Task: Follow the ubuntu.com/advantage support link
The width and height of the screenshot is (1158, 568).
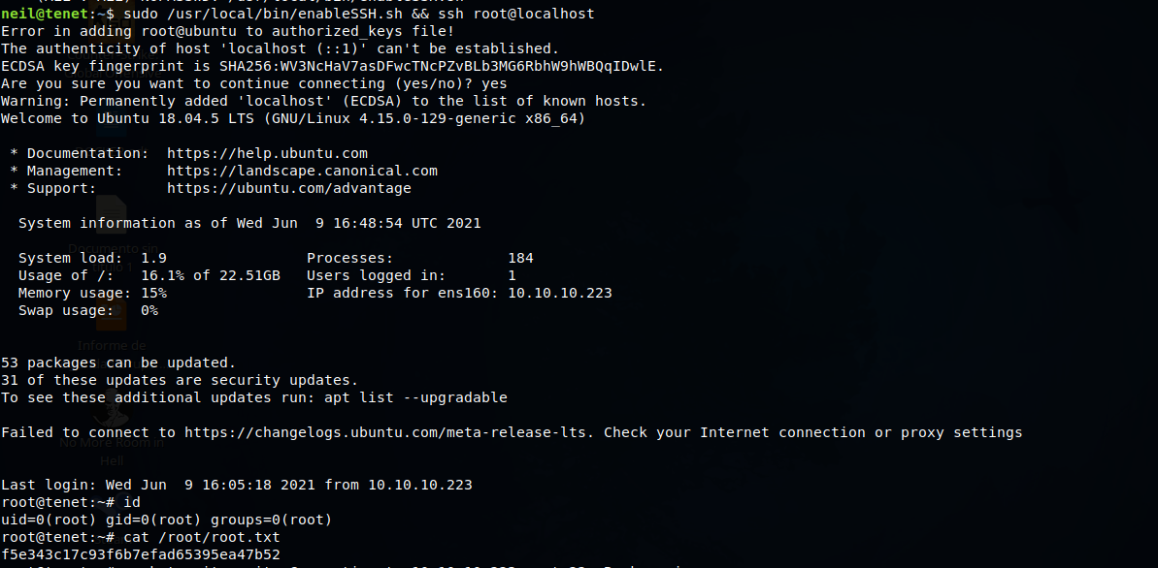Action: point(288,188)
